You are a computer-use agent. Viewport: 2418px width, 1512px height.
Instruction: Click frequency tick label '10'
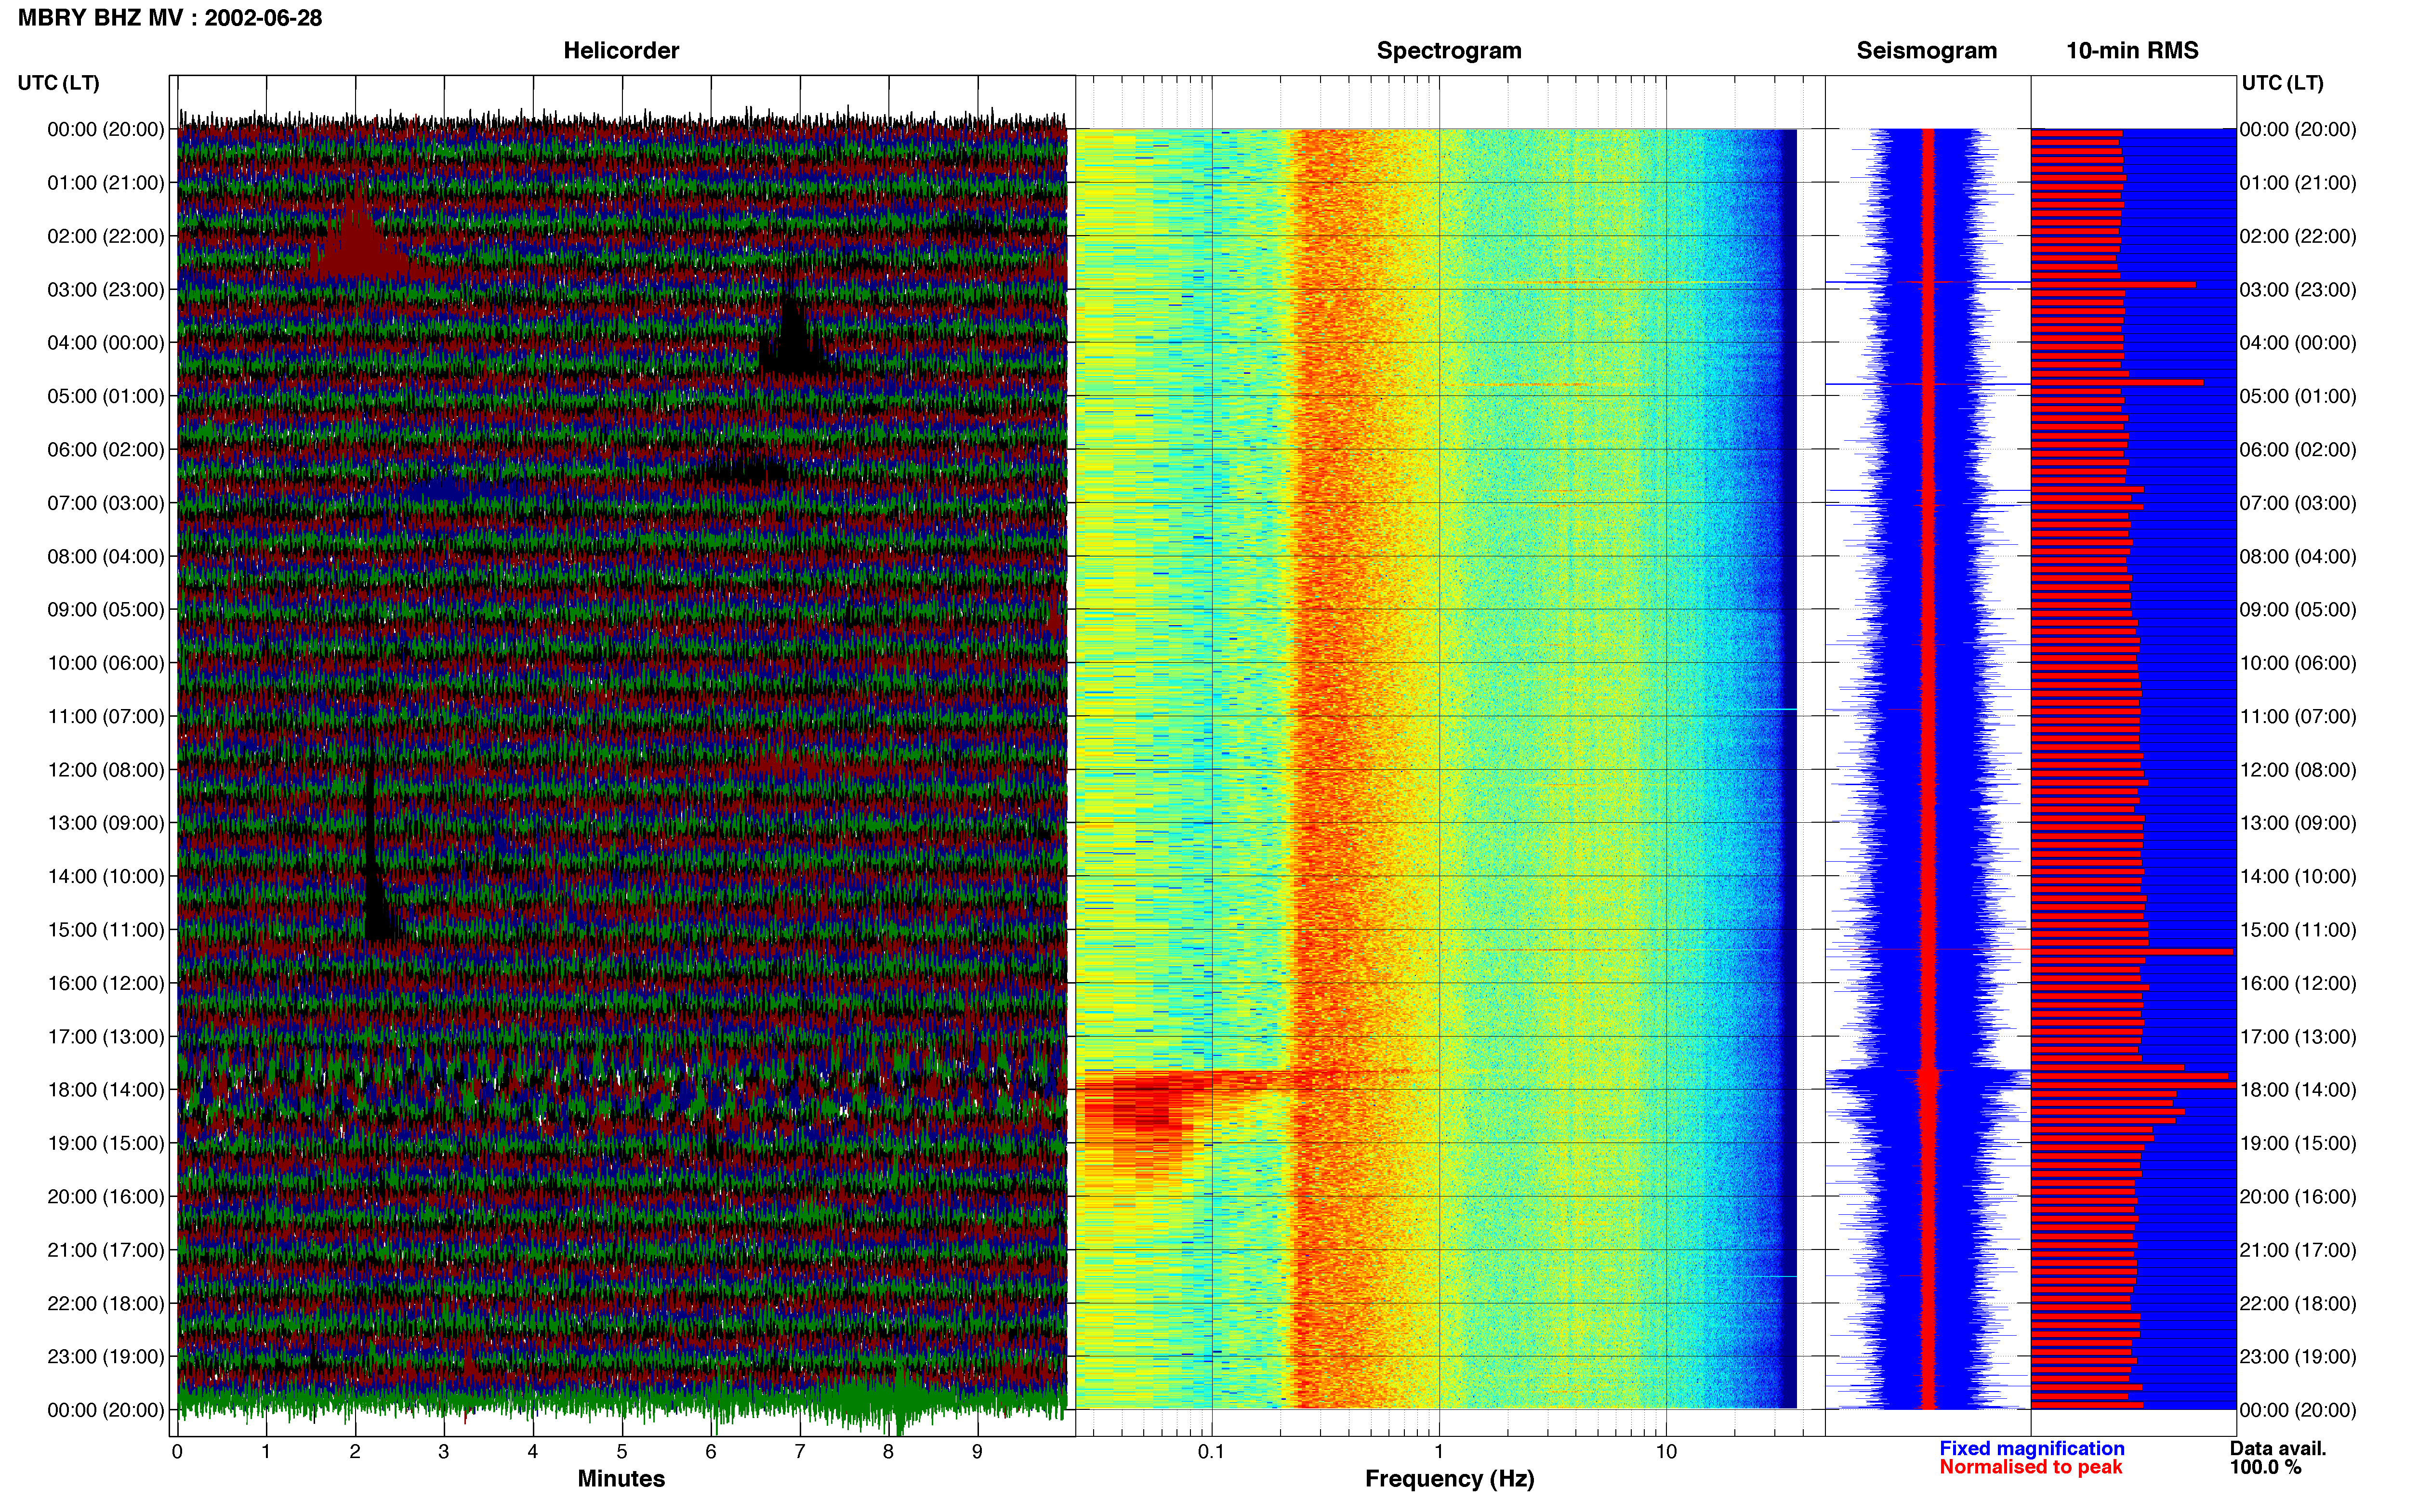[1666, 1452]
